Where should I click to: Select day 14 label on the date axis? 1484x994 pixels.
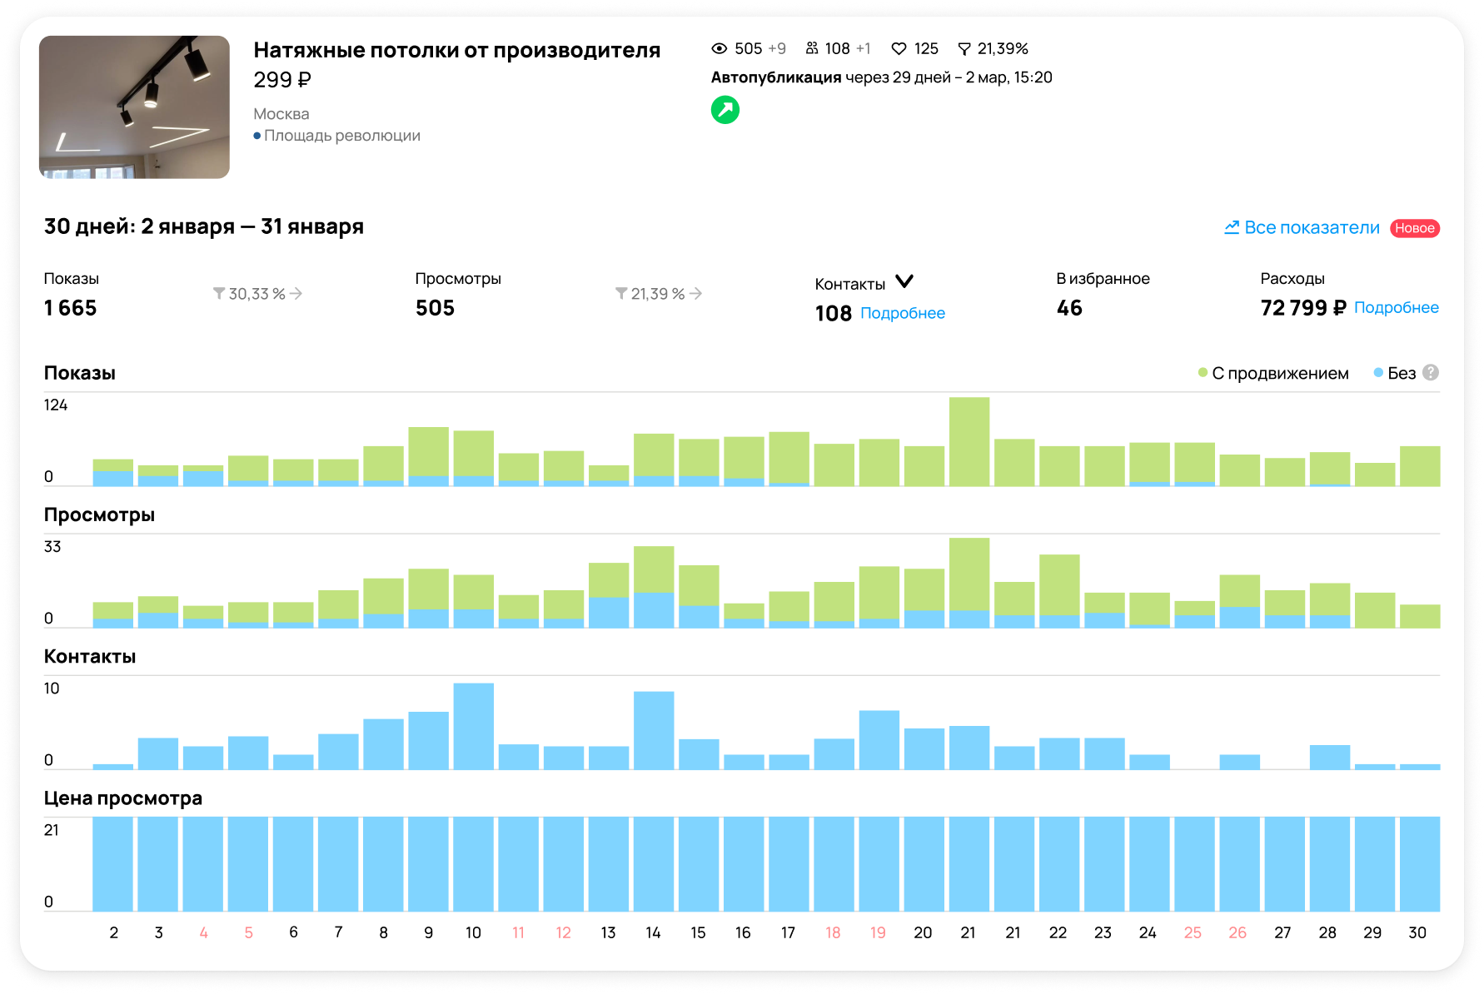tap(653, 932)
